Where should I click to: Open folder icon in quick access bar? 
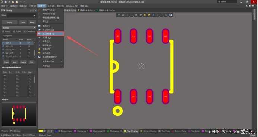click(13, 2)
